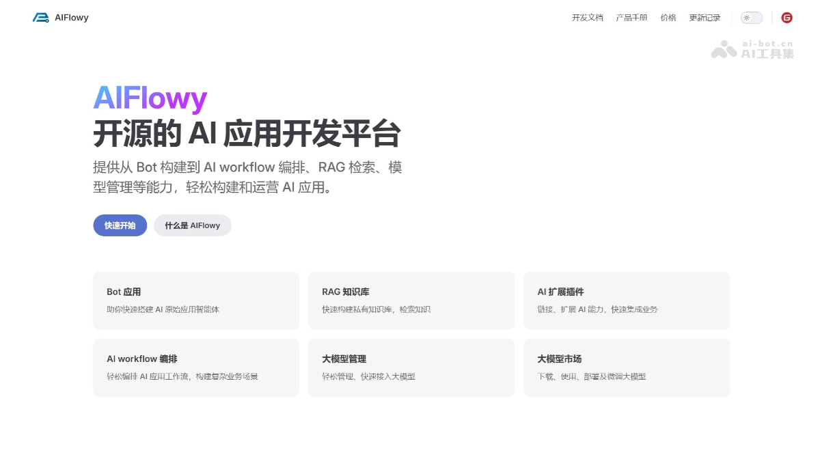Open the 大模型管理 card

pos(411,367)
